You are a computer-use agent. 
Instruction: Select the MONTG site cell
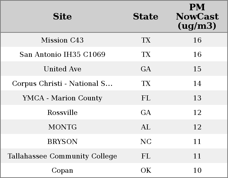[62, 127]
